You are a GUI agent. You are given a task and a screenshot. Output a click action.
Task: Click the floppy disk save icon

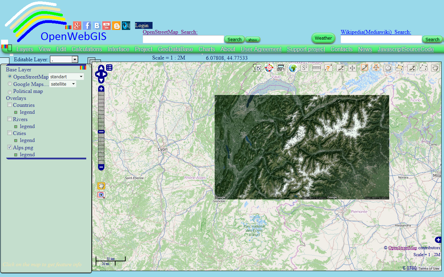[x=387, y=68]
